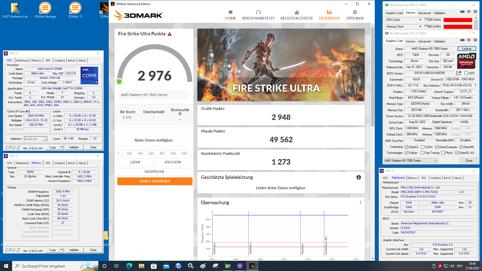Click the warning triangle next to Fire Strike Ultra Punkte
482x271 pixels.
pos(169,34)
